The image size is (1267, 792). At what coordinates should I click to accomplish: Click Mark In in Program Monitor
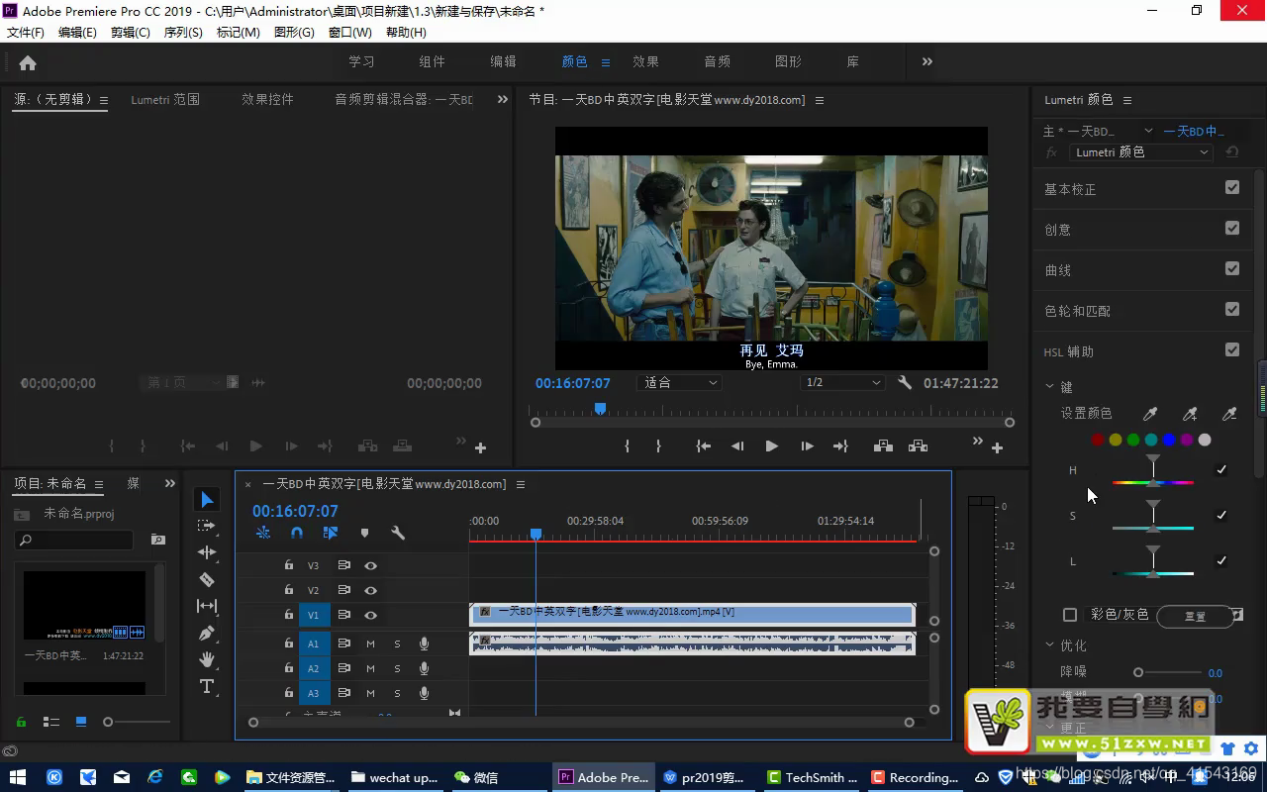tap(628, 446)
